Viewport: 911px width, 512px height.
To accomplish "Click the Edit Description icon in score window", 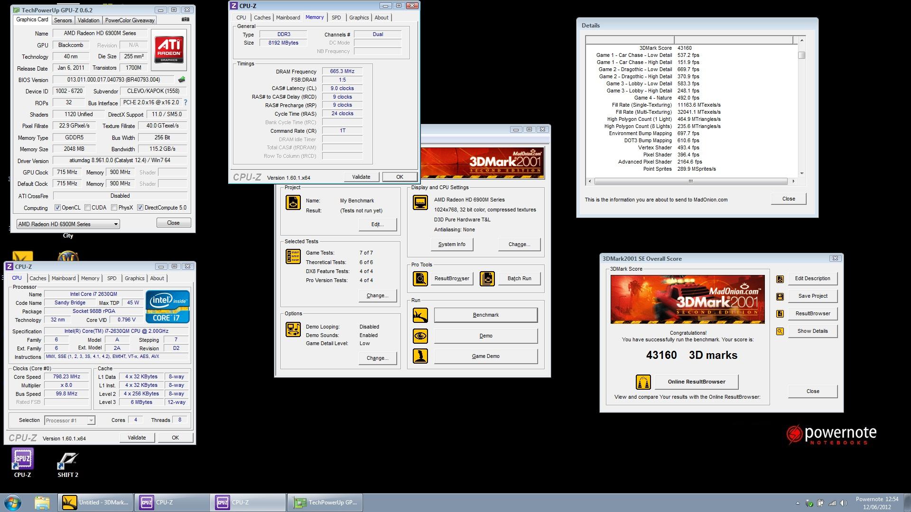I will coord(780,279).
